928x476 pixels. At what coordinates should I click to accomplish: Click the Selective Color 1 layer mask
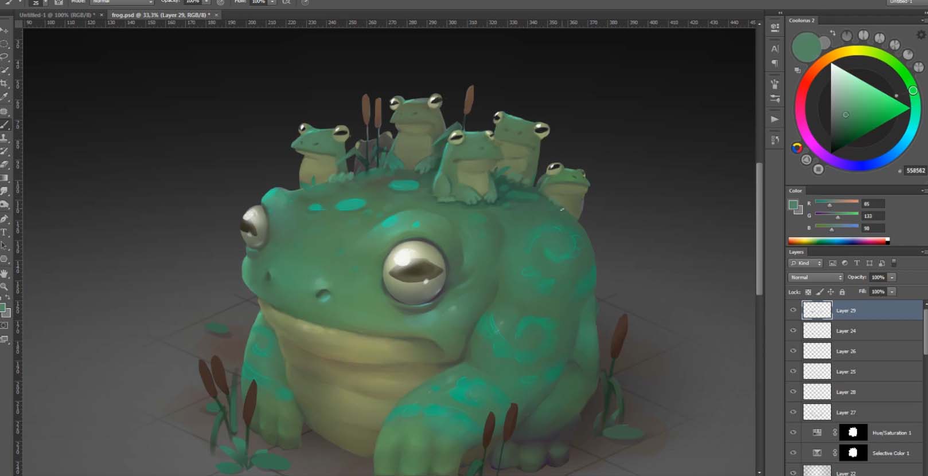(853, 453)
